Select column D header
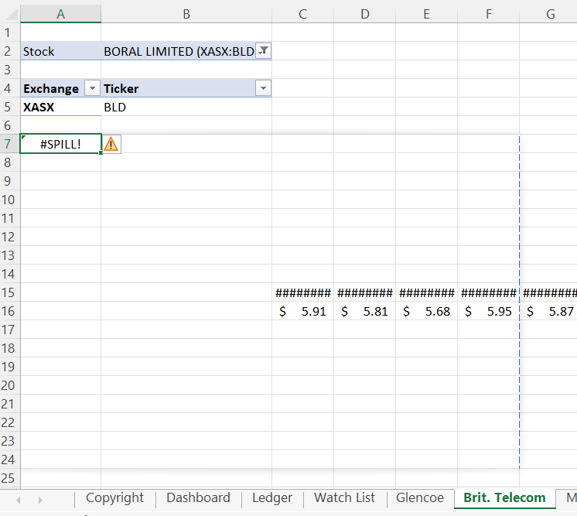Image resolution: width=577 pixels, height=516 pixels. click(364, 14)
